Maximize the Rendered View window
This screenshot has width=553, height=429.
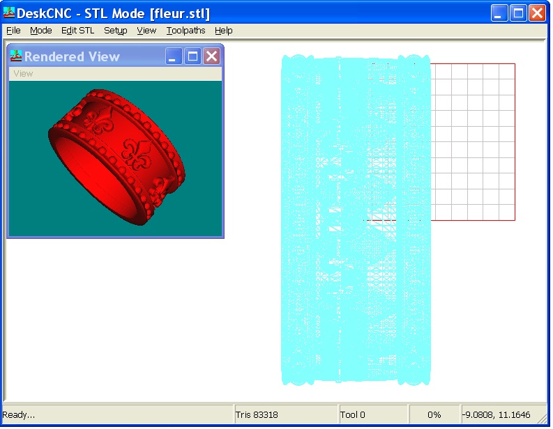tap(192, 56)
